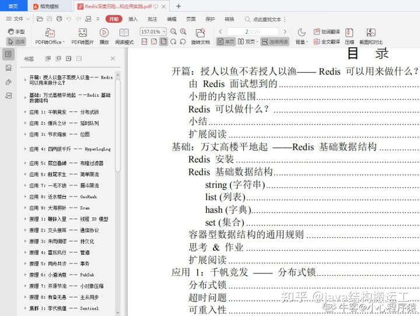Click the bookmarks panel vertical scrollbar

click(118, 125)
